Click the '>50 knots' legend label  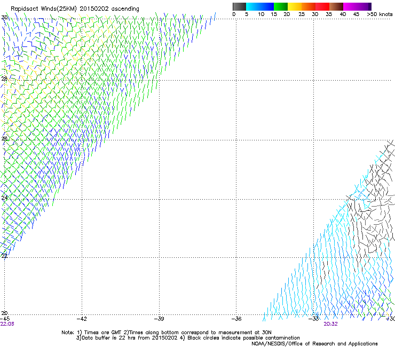click(380, 14)
